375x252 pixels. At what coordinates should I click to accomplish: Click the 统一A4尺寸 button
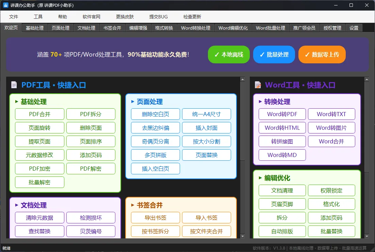tap(207, 114)
